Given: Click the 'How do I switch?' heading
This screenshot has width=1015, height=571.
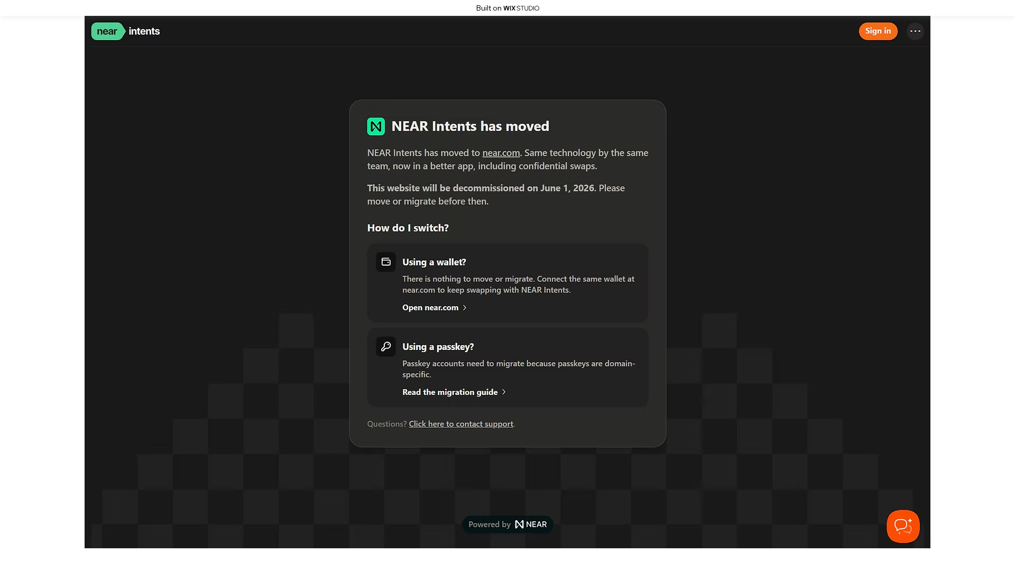Looking at the screenshot, I should (408, 228).
